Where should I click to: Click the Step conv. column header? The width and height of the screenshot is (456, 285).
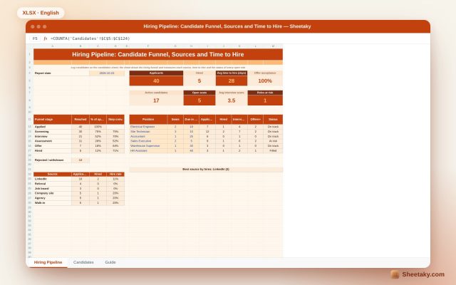coord(115,120)
